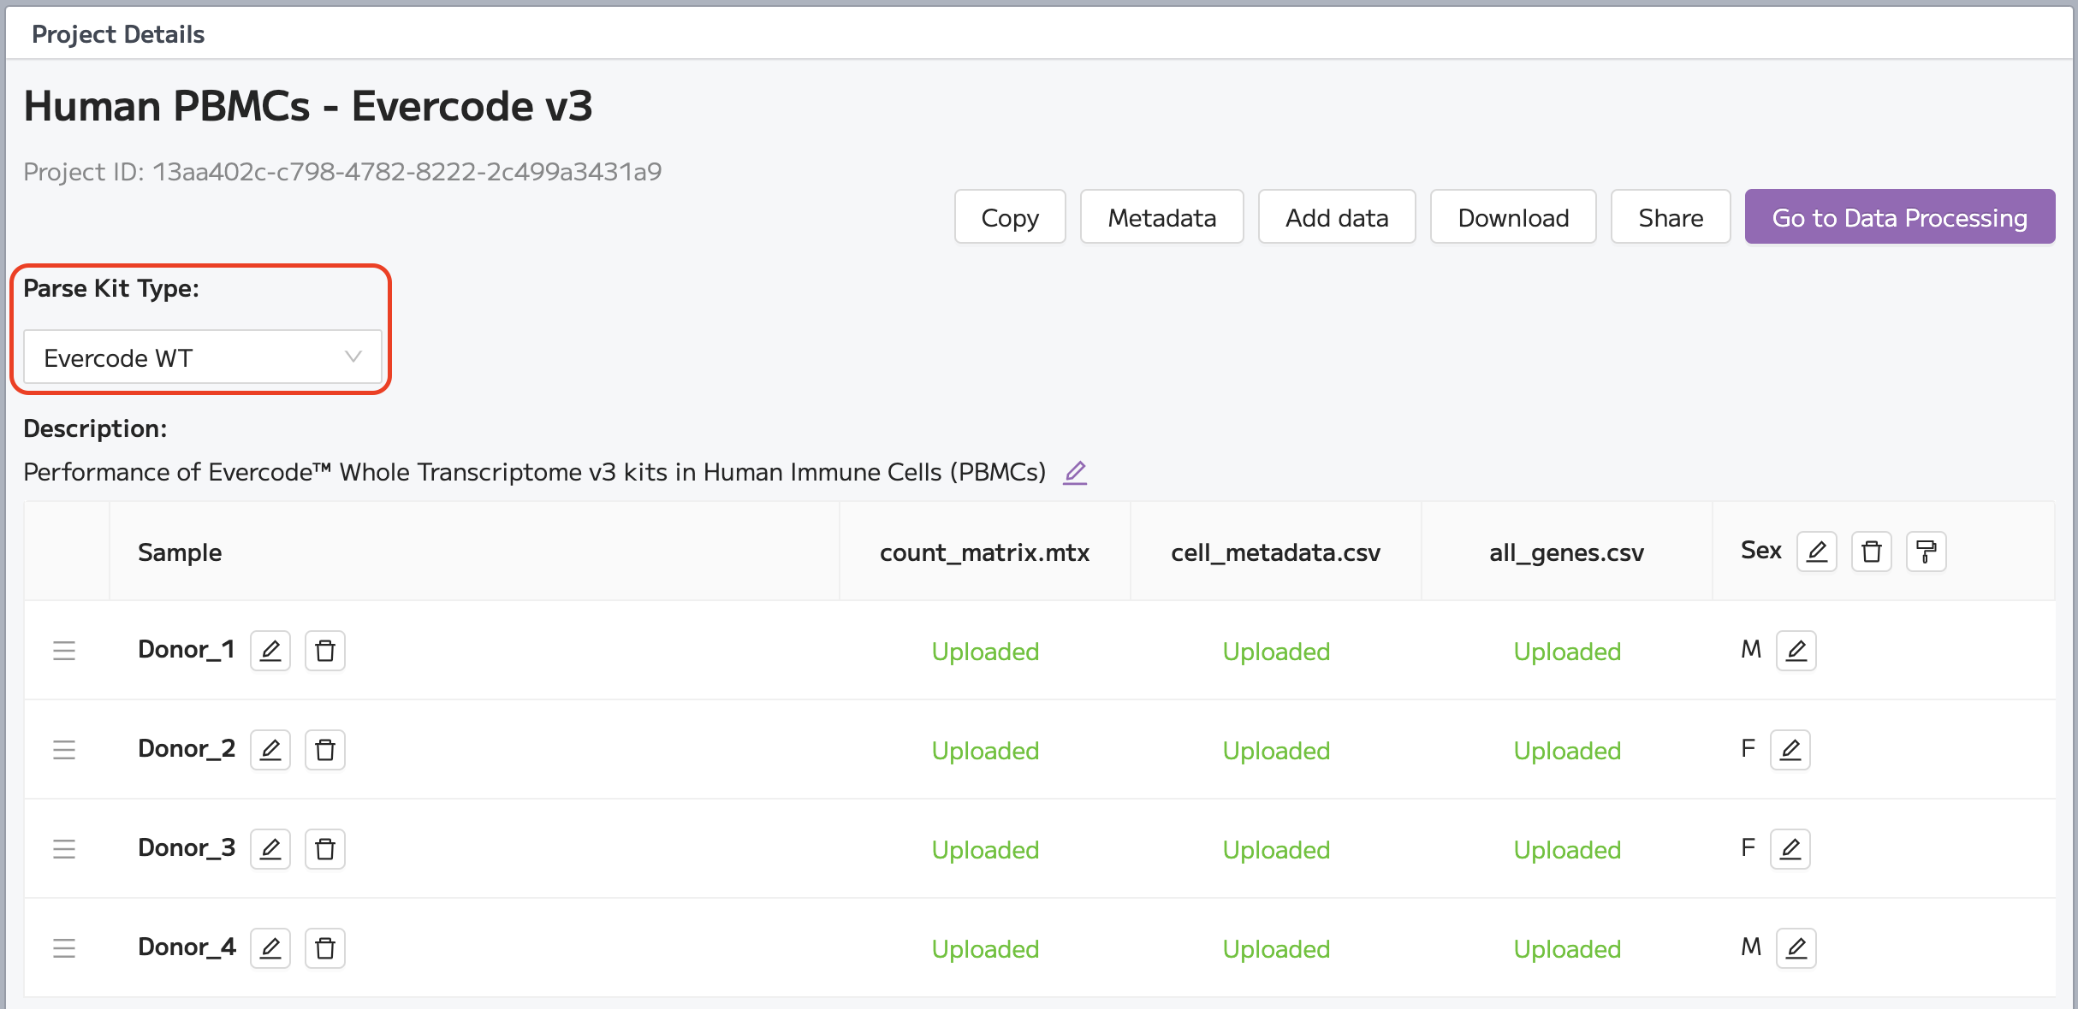Copy the project

coord(1010,217)
